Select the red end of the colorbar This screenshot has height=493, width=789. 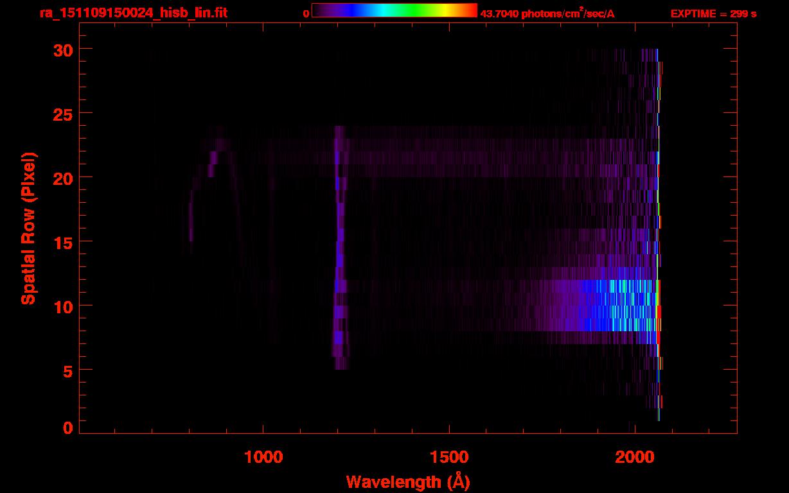(x=472, y=10)
